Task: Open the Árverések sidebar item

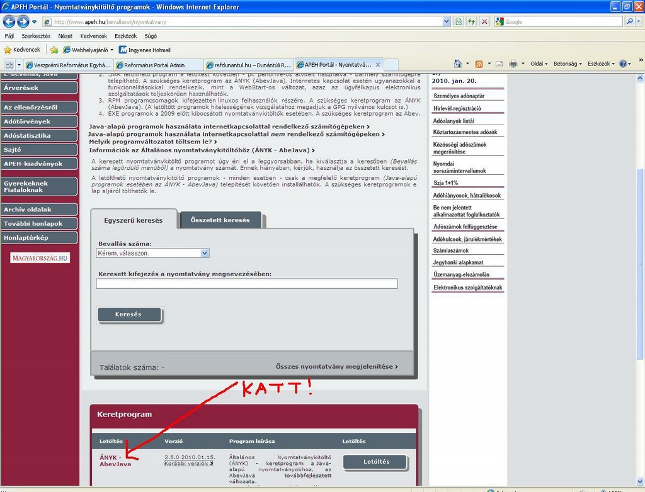Action: click(40, 88)
